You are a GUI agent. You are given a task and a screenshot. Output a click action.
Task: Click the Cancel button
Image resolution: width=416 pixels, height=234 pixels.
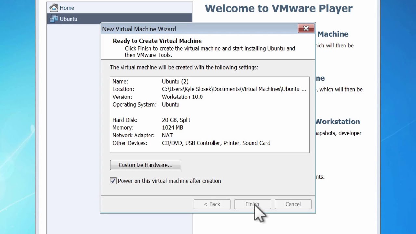pyautogui.click(x=293, y=204)
